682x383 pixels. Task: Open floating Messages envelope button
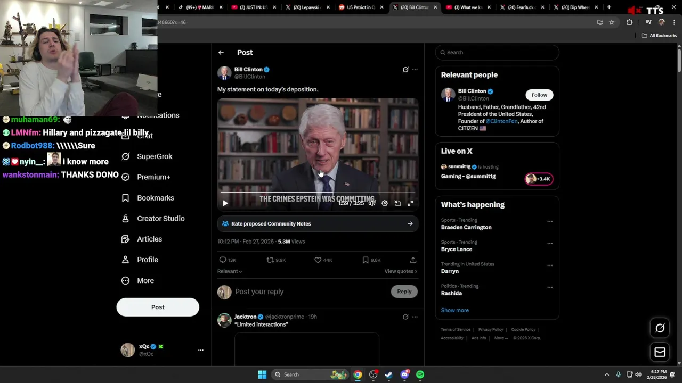click(x=660, y=352)
